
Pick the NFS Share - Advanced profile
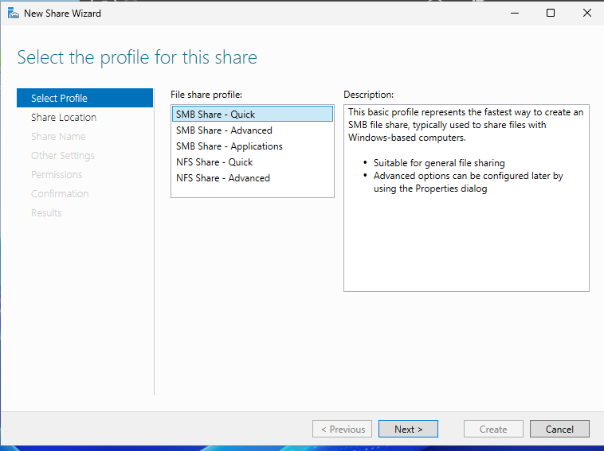pos(253,178)
